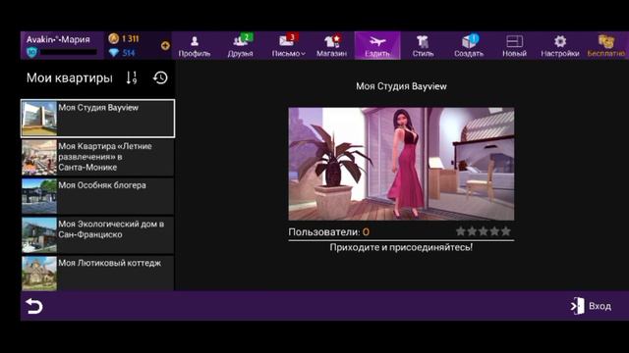Click the Студия Bayview list thumbnail
This screenshot has width=629, height=353.
pos(39,119)
